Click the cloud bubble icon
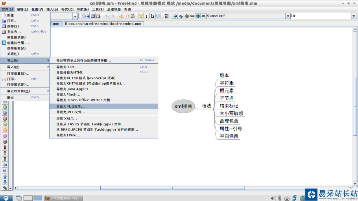This screenshot has height=201, width=358. click(158, 16)
